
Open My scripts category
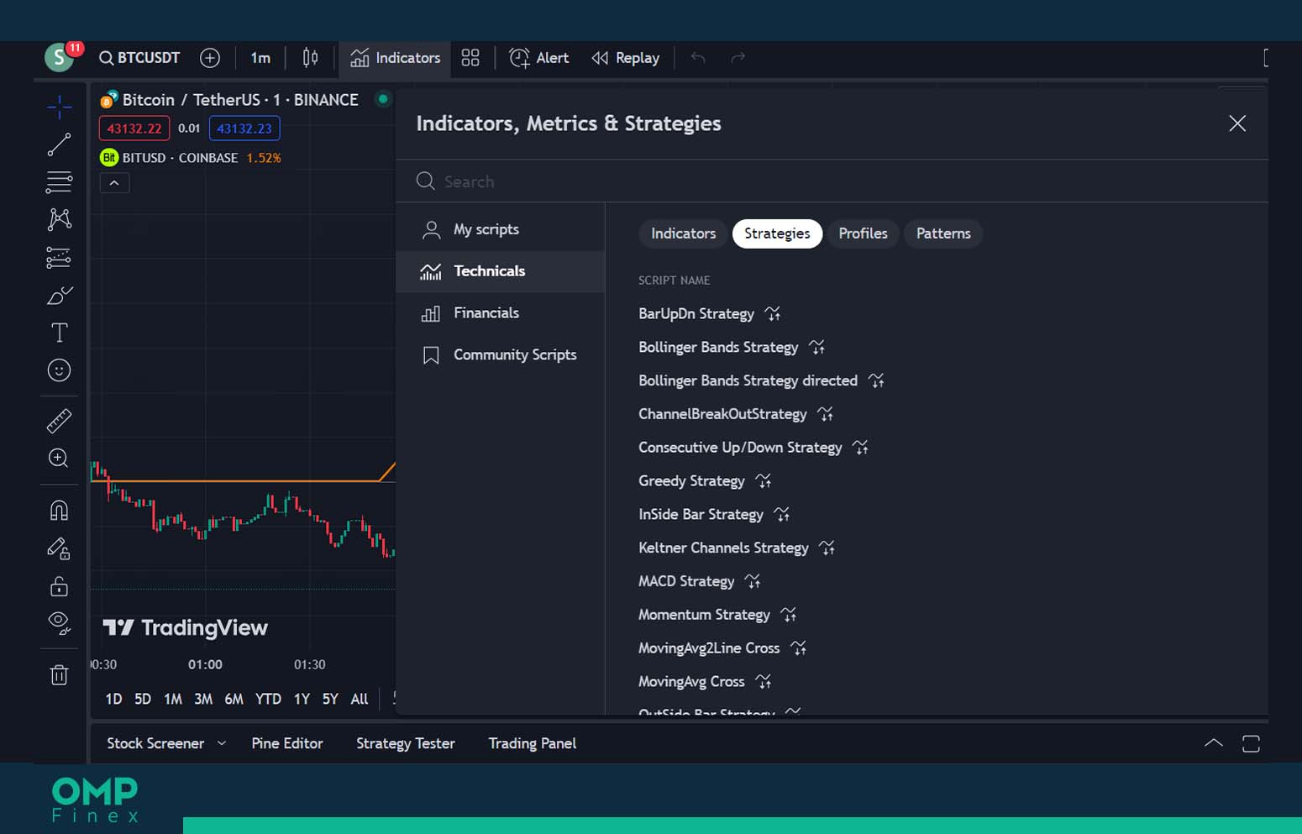(501, 229)
